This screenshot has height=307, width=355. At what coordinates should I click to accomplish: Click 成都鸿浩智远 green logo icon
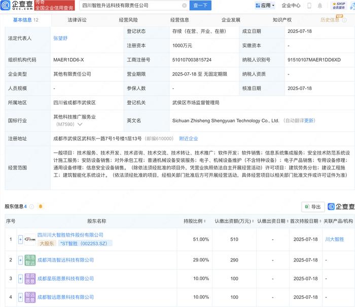(x=30, y=260)
